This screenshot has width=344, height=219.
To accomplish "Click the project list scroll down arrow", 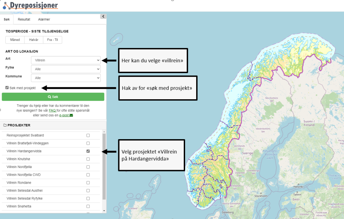I will tap(104, 210).
